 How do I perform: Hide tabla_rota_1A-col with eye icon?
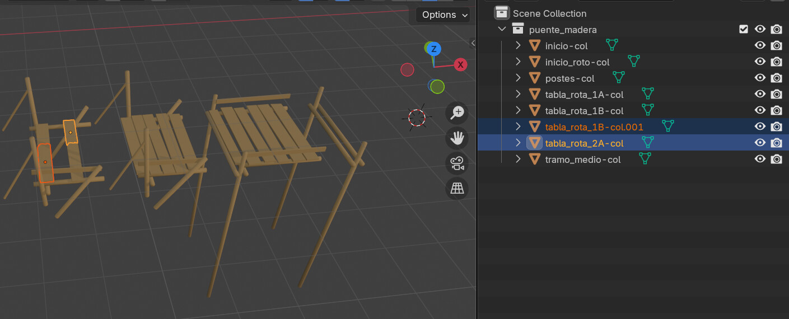pos(760,94)
